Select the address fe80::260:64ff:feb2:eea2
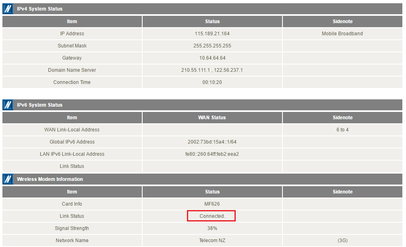 pos(212,154)
